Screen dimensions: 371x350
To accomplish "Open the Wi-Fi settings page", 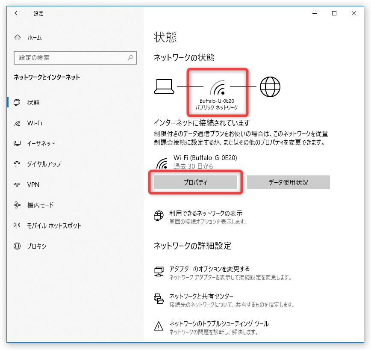I will point(35,123).
